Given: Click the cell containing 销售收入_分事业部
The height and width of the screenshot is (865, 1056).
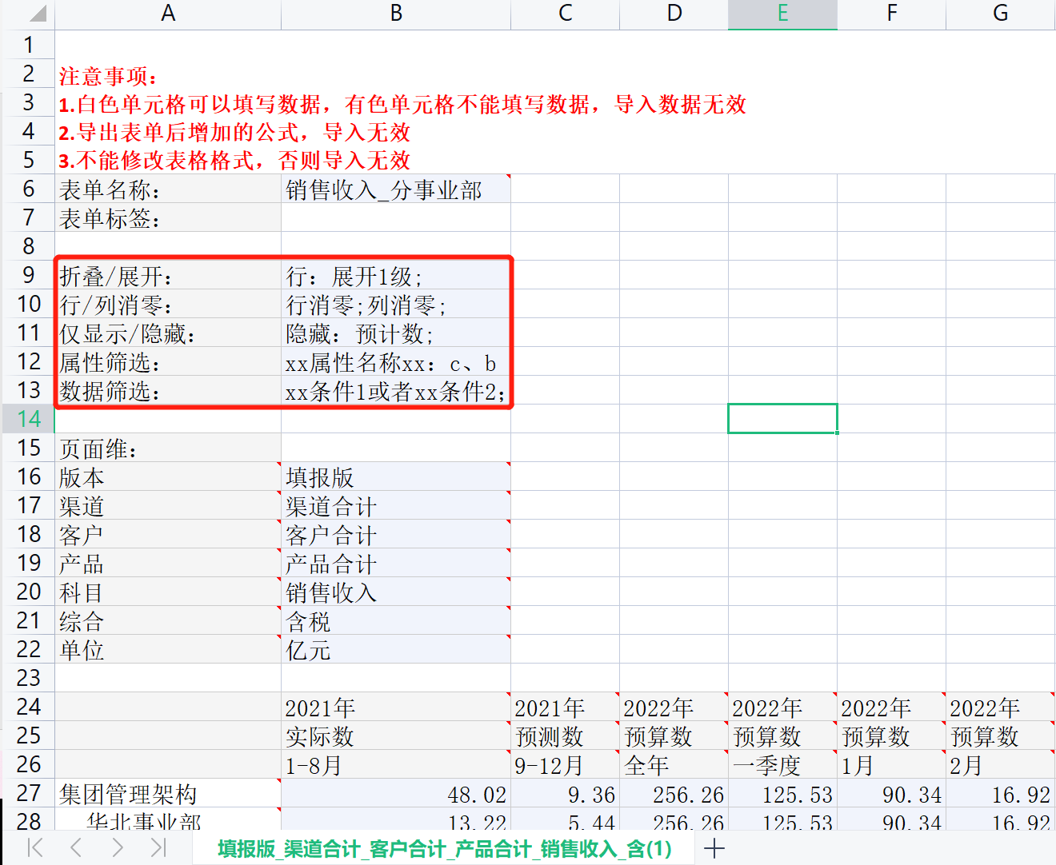Looking at the screenshot, I should (395, 189).
